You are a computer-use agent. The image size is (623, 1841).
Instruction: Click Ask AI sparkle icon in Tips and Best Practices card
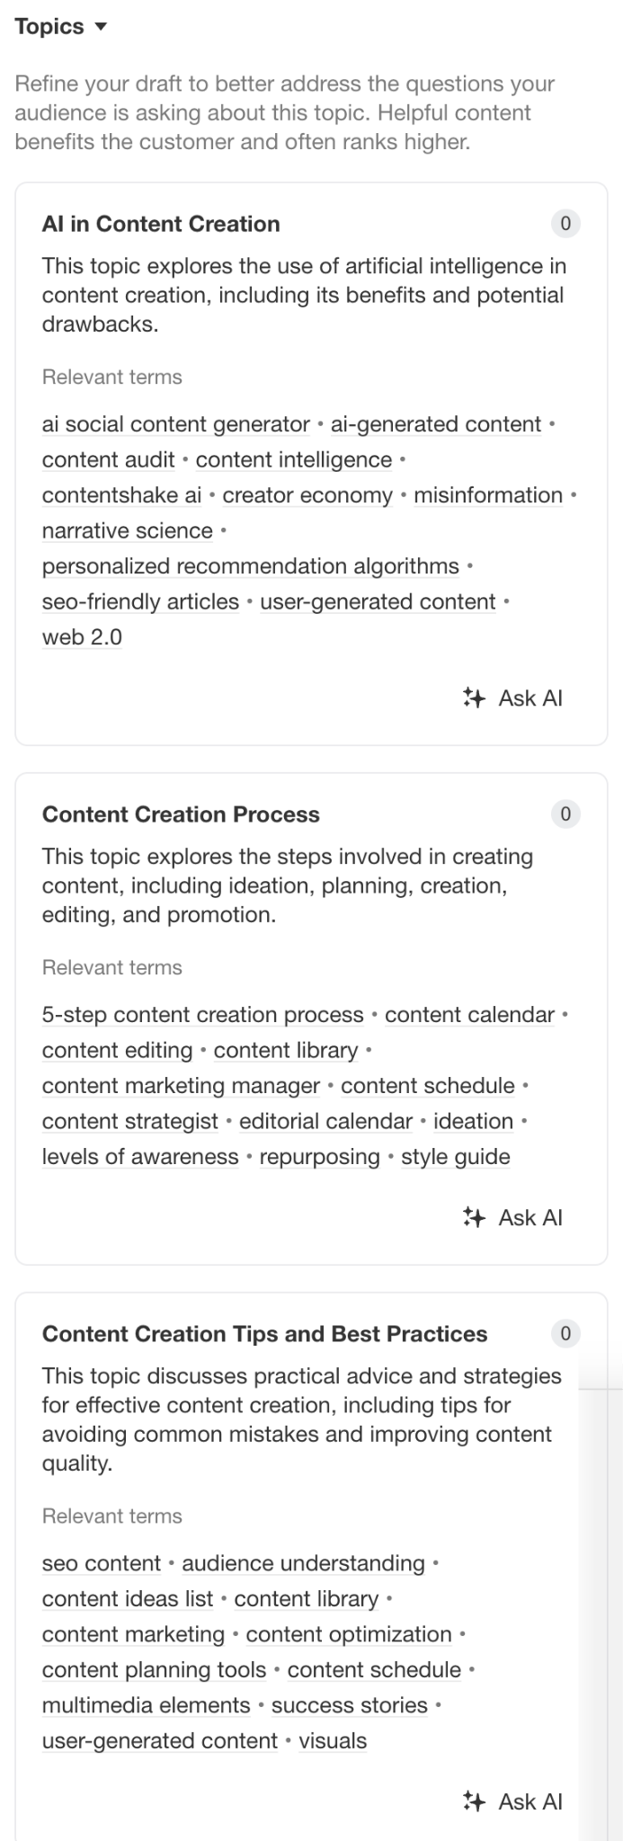473,1801
